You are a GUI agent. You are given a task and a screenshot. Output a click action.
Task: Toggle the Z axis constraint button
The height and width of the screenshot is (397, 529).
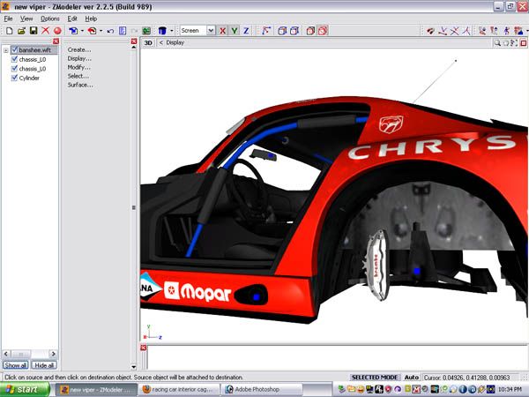pos(246,30)
